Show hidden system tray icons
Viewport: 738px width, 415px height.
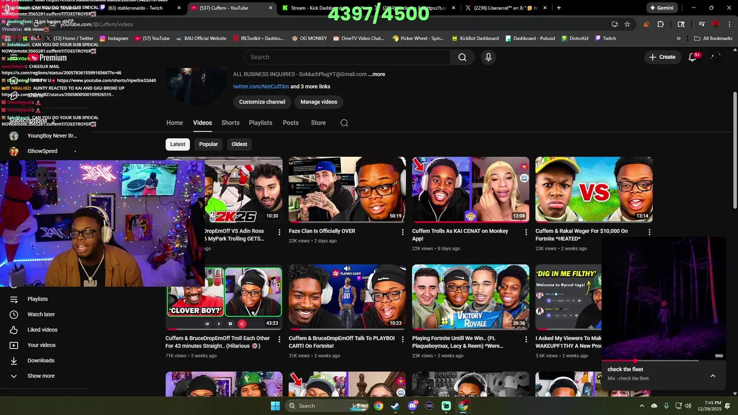pyautogui.click(x=642, y=406)
